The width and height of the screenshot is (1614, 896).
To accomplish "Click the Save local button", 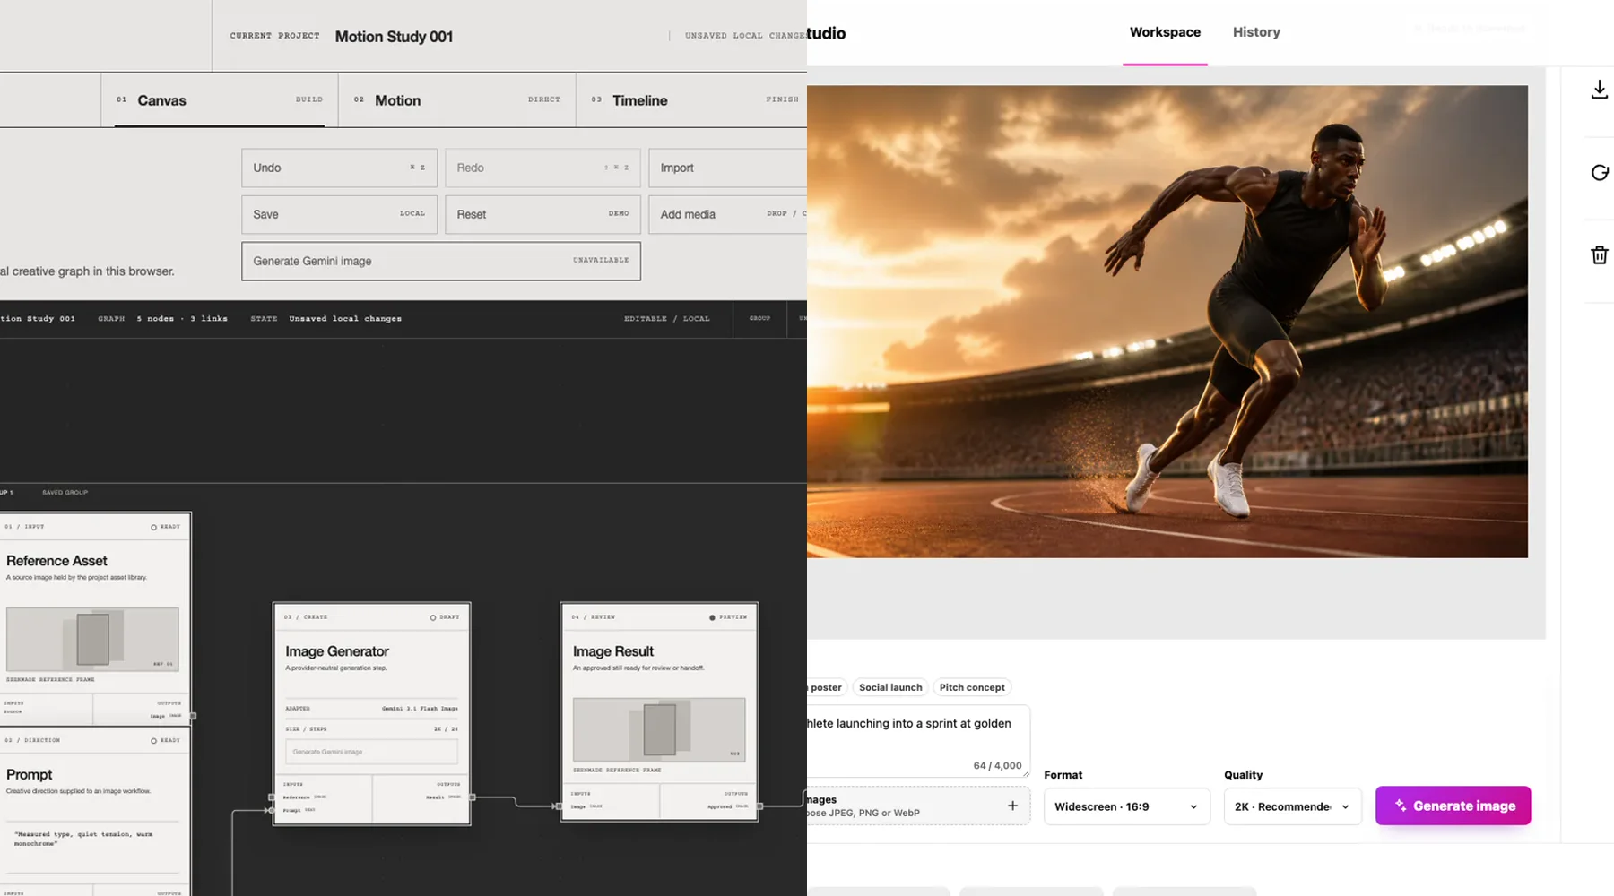I will tap(339, 214).
